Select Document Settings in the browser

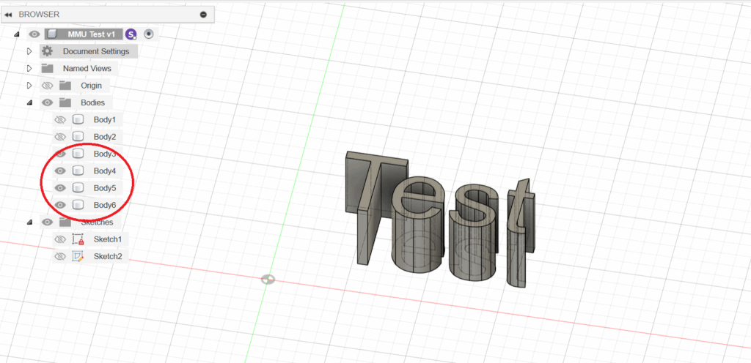coord(96,51)
